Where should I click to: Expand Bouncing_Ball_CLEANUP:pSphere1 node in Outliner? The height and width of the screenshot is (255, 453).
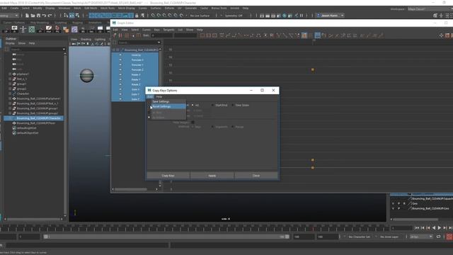pyautogui.click(x=10, y=98)
